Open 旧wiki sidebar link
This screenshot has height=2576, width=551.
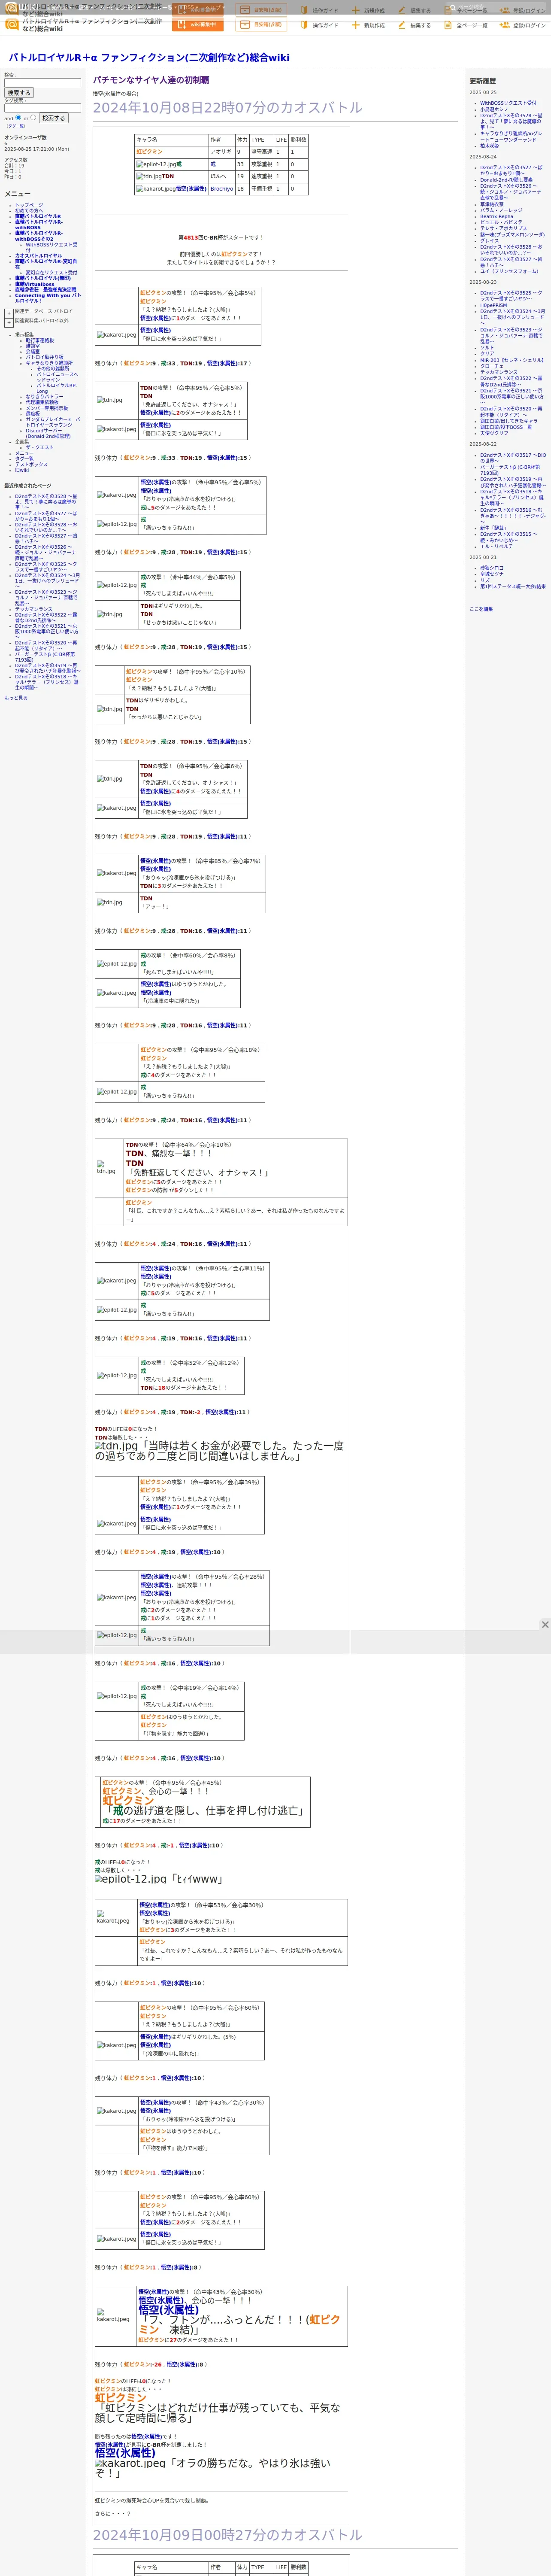click(22, 470)
